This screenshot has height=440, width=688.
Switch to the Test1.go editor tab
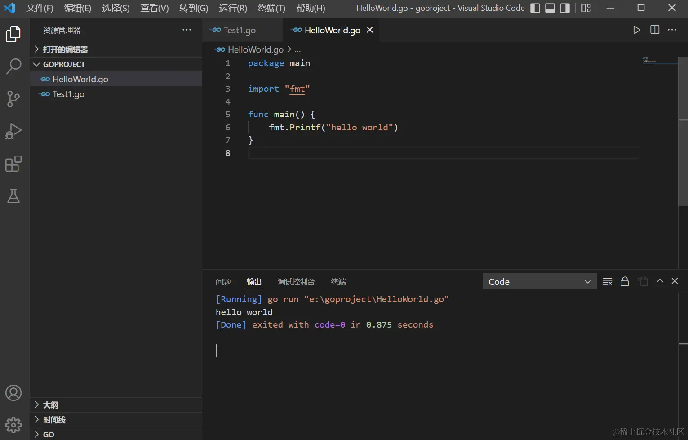click(x=239, y=30)
